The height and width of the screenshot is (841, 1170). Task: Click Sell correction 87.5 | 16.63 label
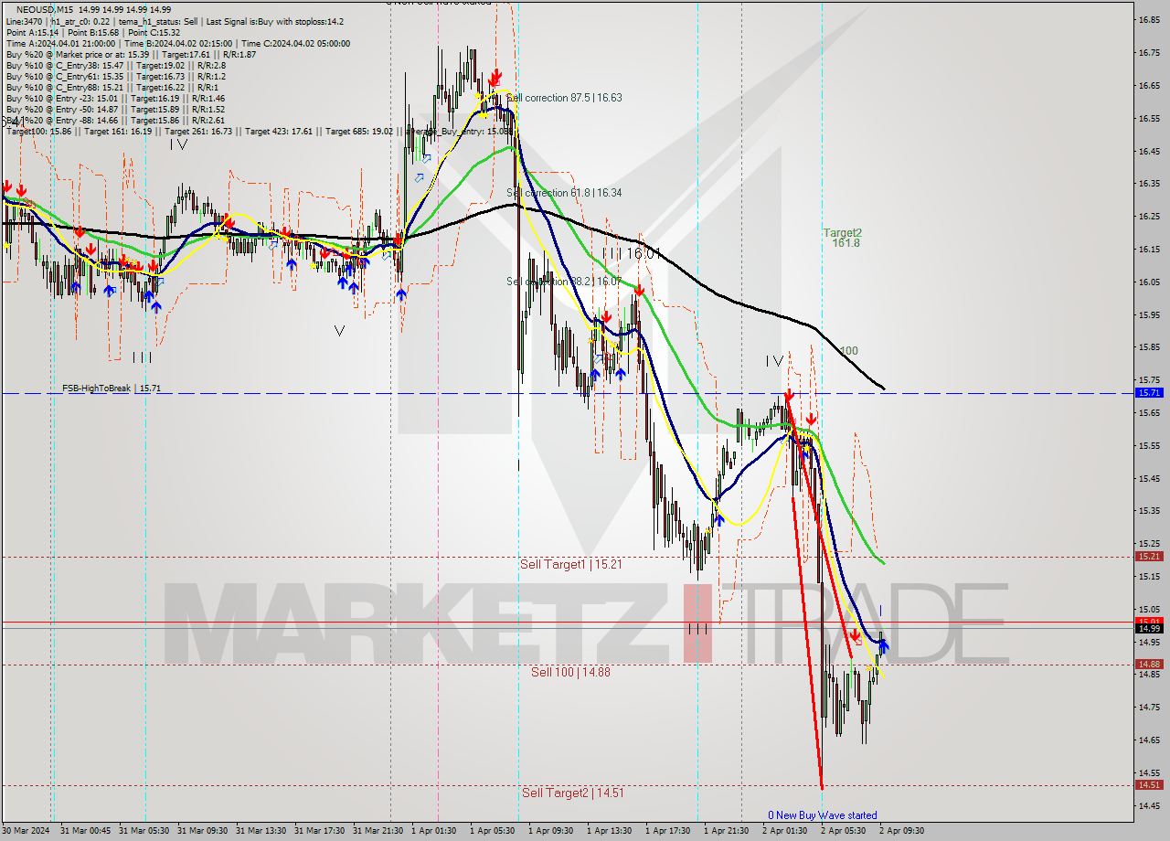pyautogui.click(x=564, y=97)
